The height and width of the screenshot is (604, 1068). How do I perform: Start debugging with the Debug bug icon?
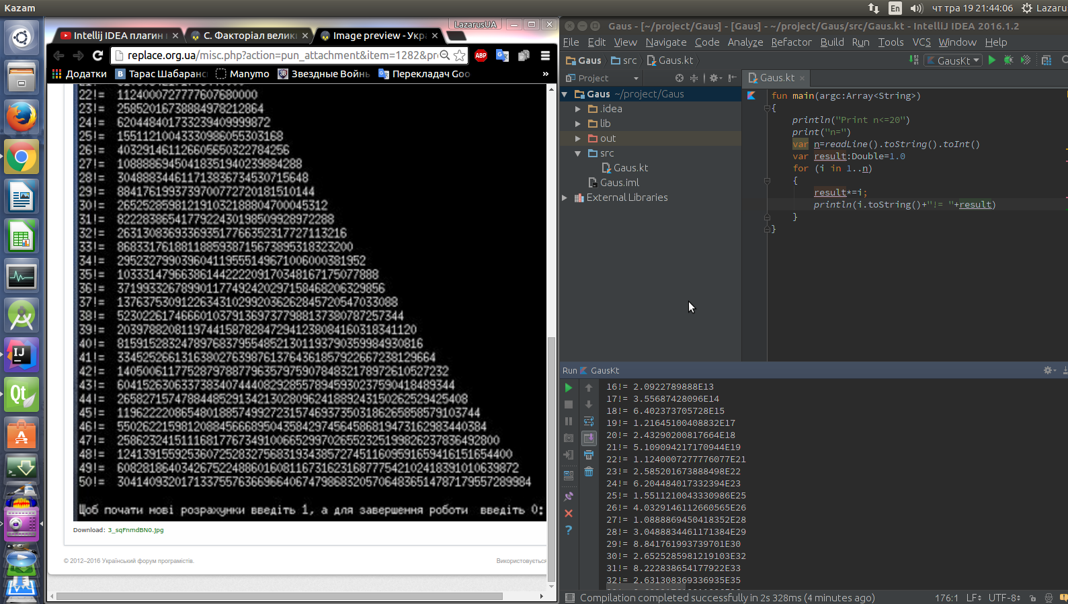[1008, 60]
